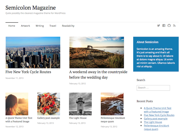
Task: Open the food dish Gallery post thumbnail
Action: [49, 104]
